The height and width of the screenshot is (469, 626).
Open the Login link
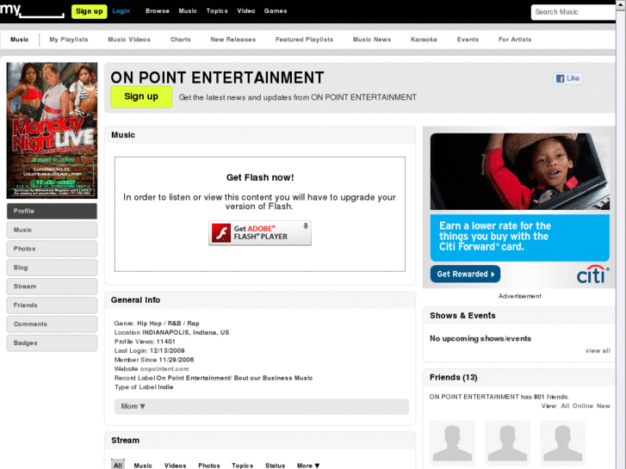pyautogui.click(x=121, y=11)
